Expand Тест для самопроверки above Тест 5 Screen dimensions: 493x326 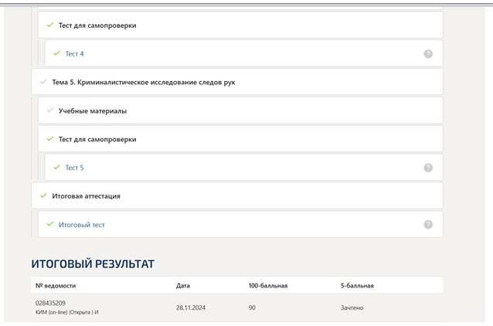(240, 139)
